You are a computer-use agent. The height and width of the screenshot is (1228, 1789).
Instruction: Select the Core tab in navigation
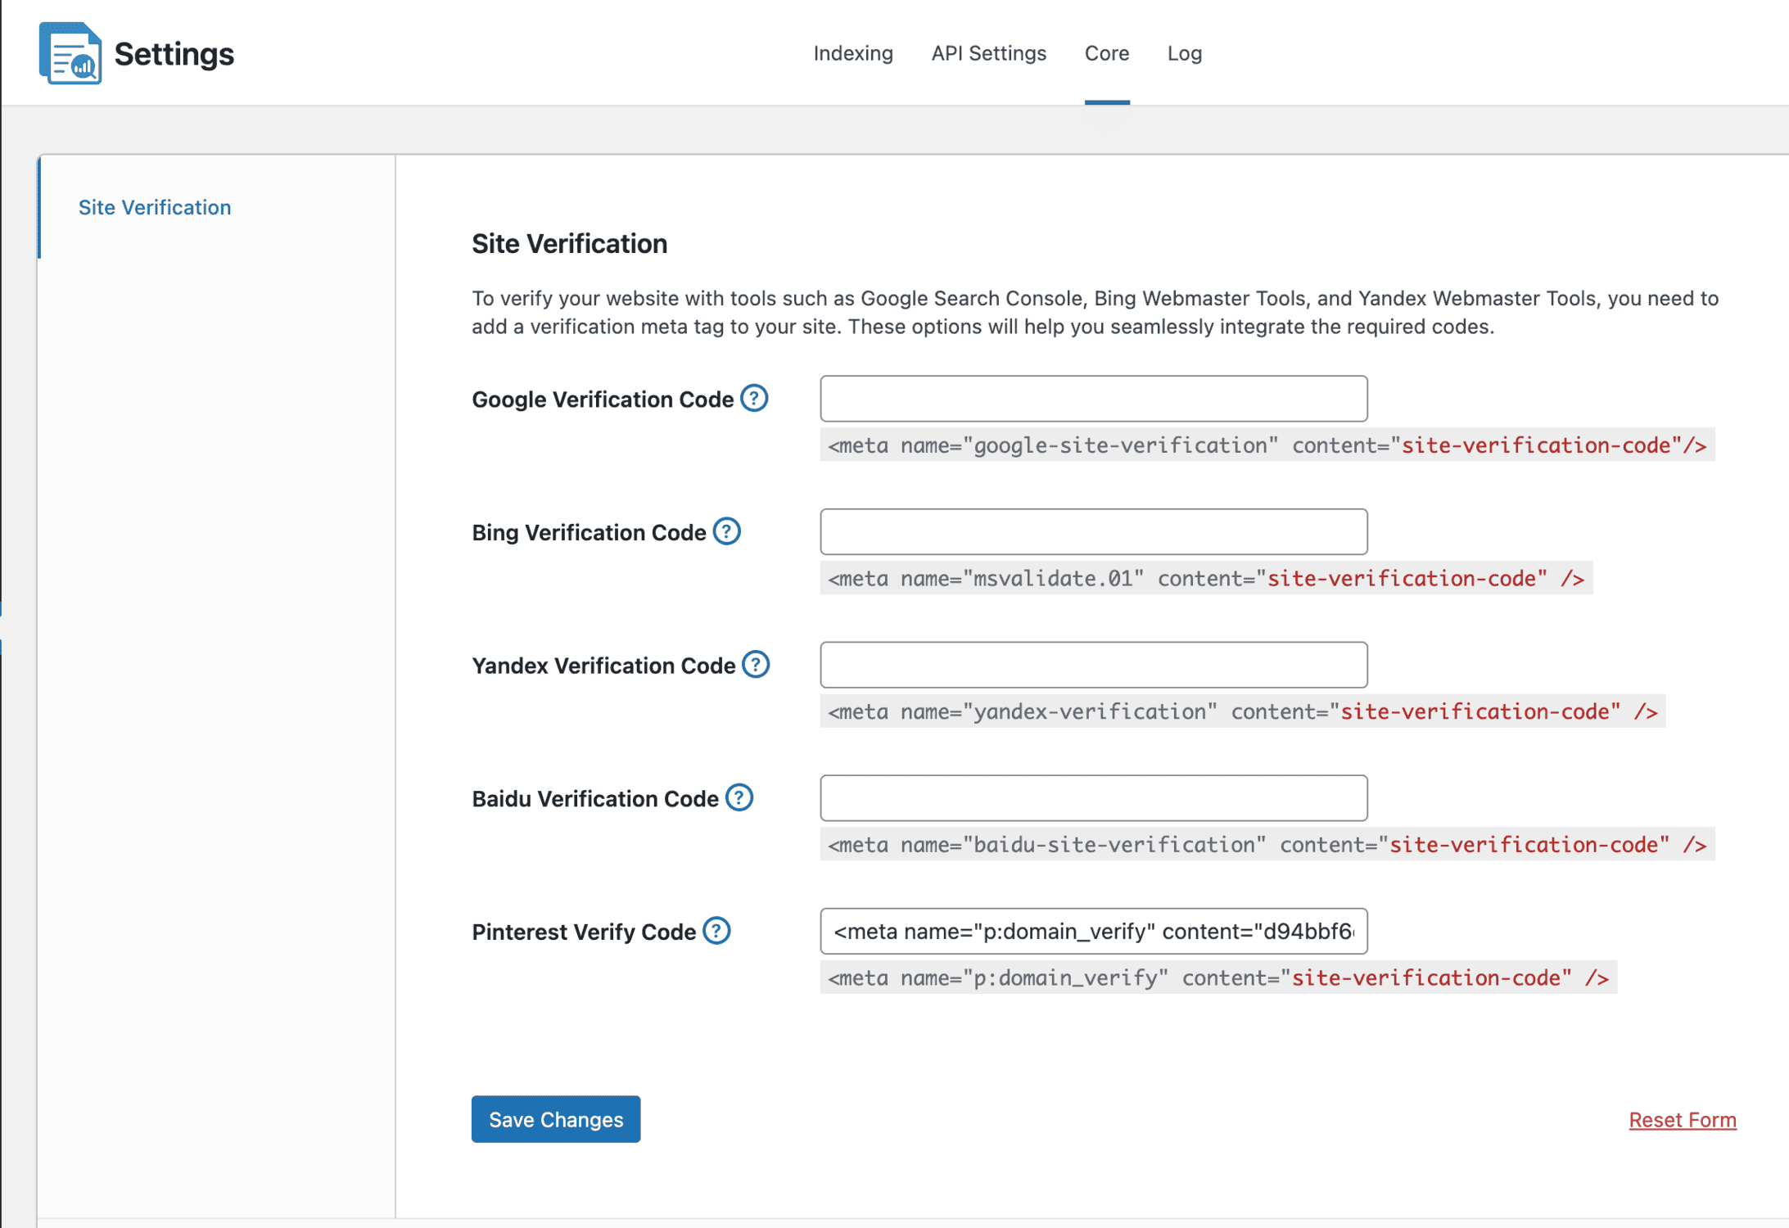coord(1107,53)
